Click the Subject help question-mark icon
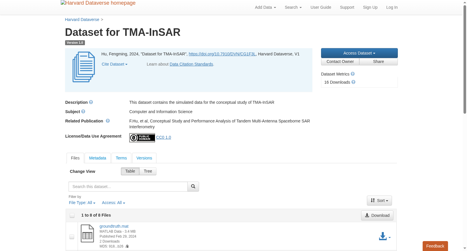 [83, 112]
